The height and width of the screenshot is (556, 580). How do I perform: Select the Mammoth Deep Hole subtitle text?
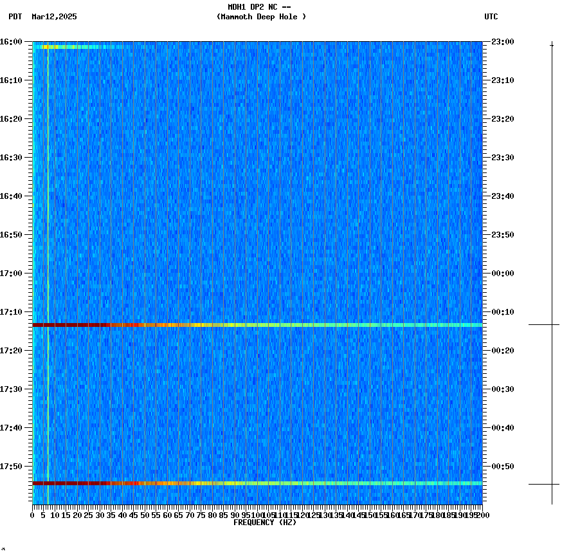click(x=261, y=17)
